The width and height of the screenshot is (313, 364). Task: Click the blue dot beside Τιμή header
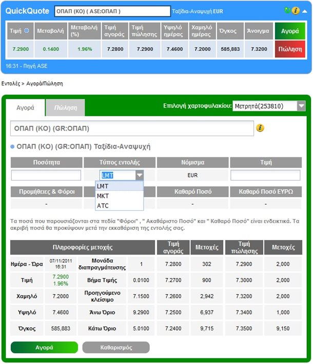pyautogui.click(x=27, y=30)
